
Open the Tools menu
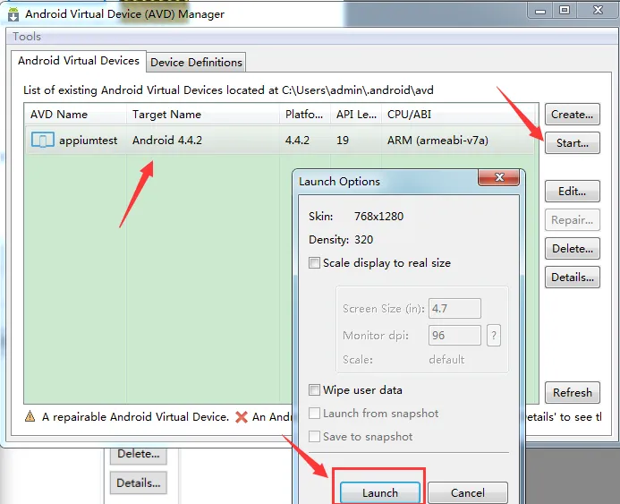click(x=27, y=37)
